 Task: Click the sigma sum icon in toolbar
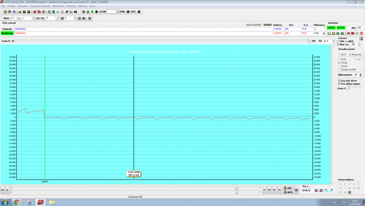pos(62,12)
